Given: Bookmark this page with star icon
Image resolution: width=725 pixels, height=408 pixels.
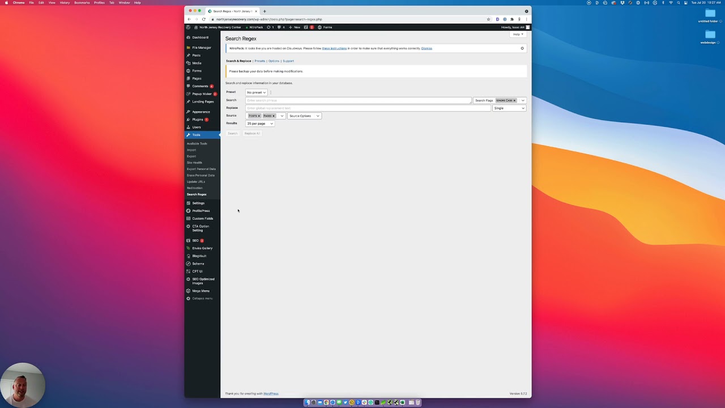Looking at the screenshot, I should 488,19.
